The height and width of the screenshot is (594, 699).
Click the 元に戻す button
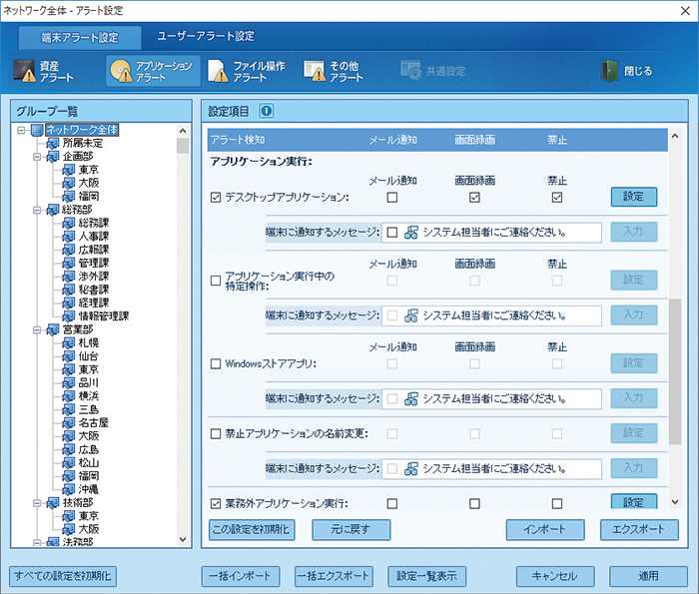[x=350, y=529]
